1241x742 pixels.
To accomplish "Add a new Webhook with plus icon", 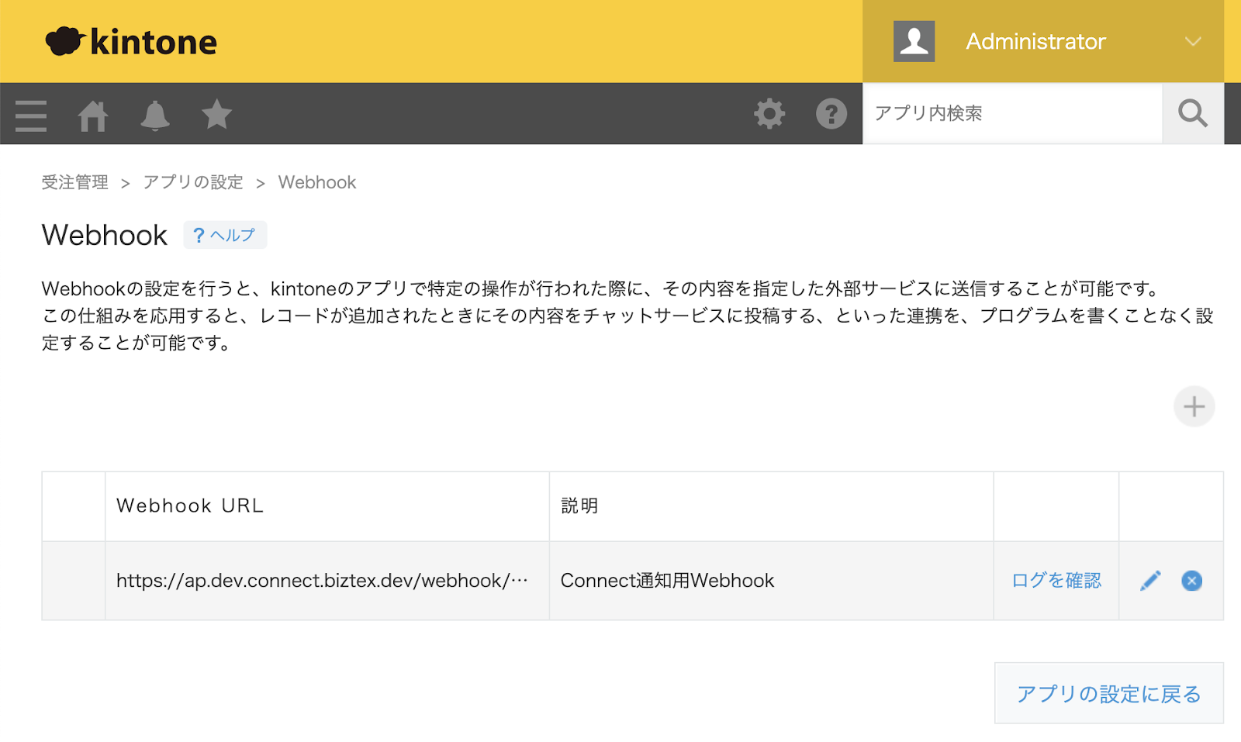I will pos(1194,406).
